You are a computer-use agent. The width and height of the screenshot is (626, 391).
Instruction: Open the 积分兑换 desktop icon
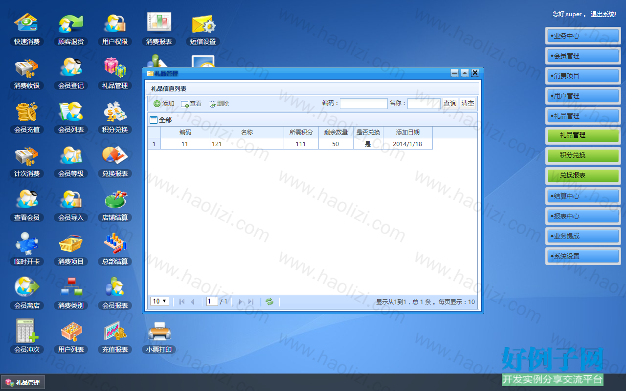click(x=115, y=117)
